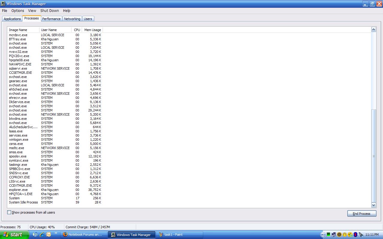Screen dimensions: 383x239
Task: Switch to the Applications tab
Action: [x=12, y=19]
